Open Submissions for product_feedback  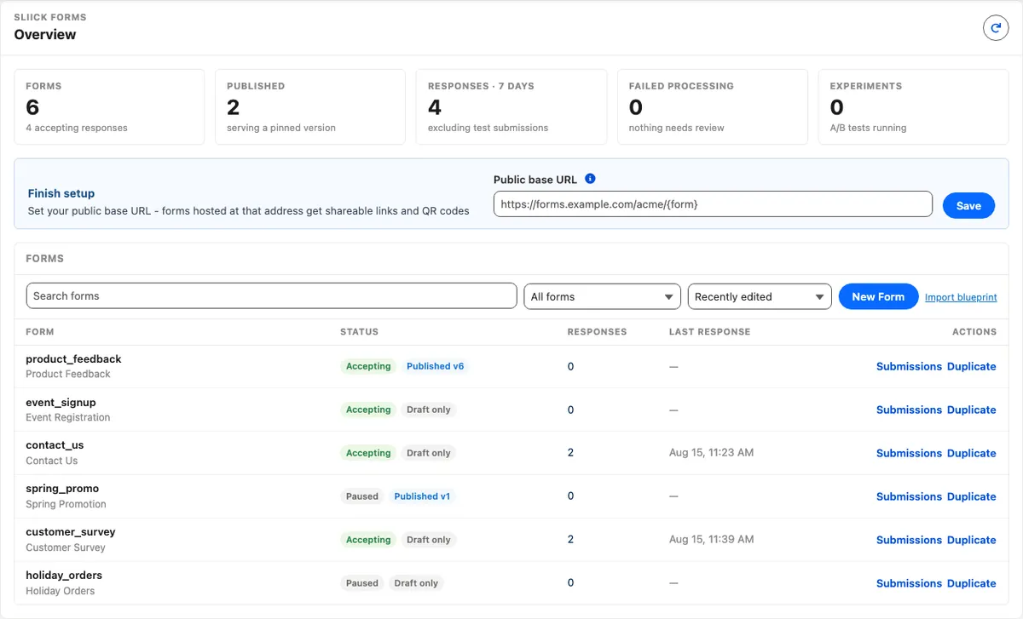pyautogui.click(x=909, y=366)
